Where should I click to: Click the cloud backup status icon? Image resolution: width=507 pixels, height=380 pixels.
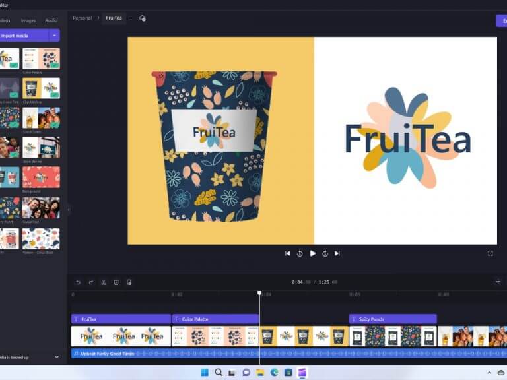[x=143, y=18]
